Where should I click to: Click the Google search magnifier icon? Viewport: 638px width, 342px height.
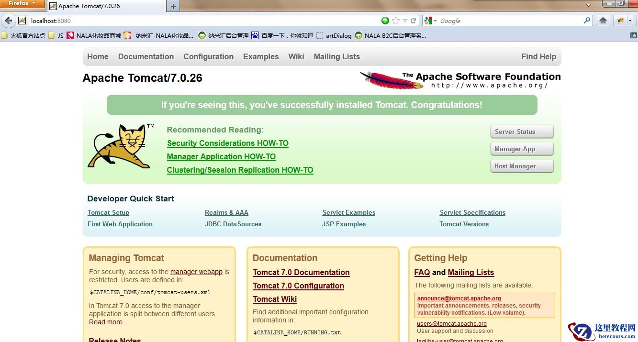point(587,21)
